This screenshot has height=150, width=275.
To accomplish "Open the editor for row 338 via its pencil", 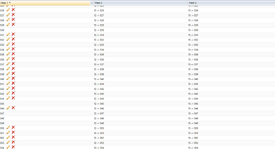I will point(8,69).
